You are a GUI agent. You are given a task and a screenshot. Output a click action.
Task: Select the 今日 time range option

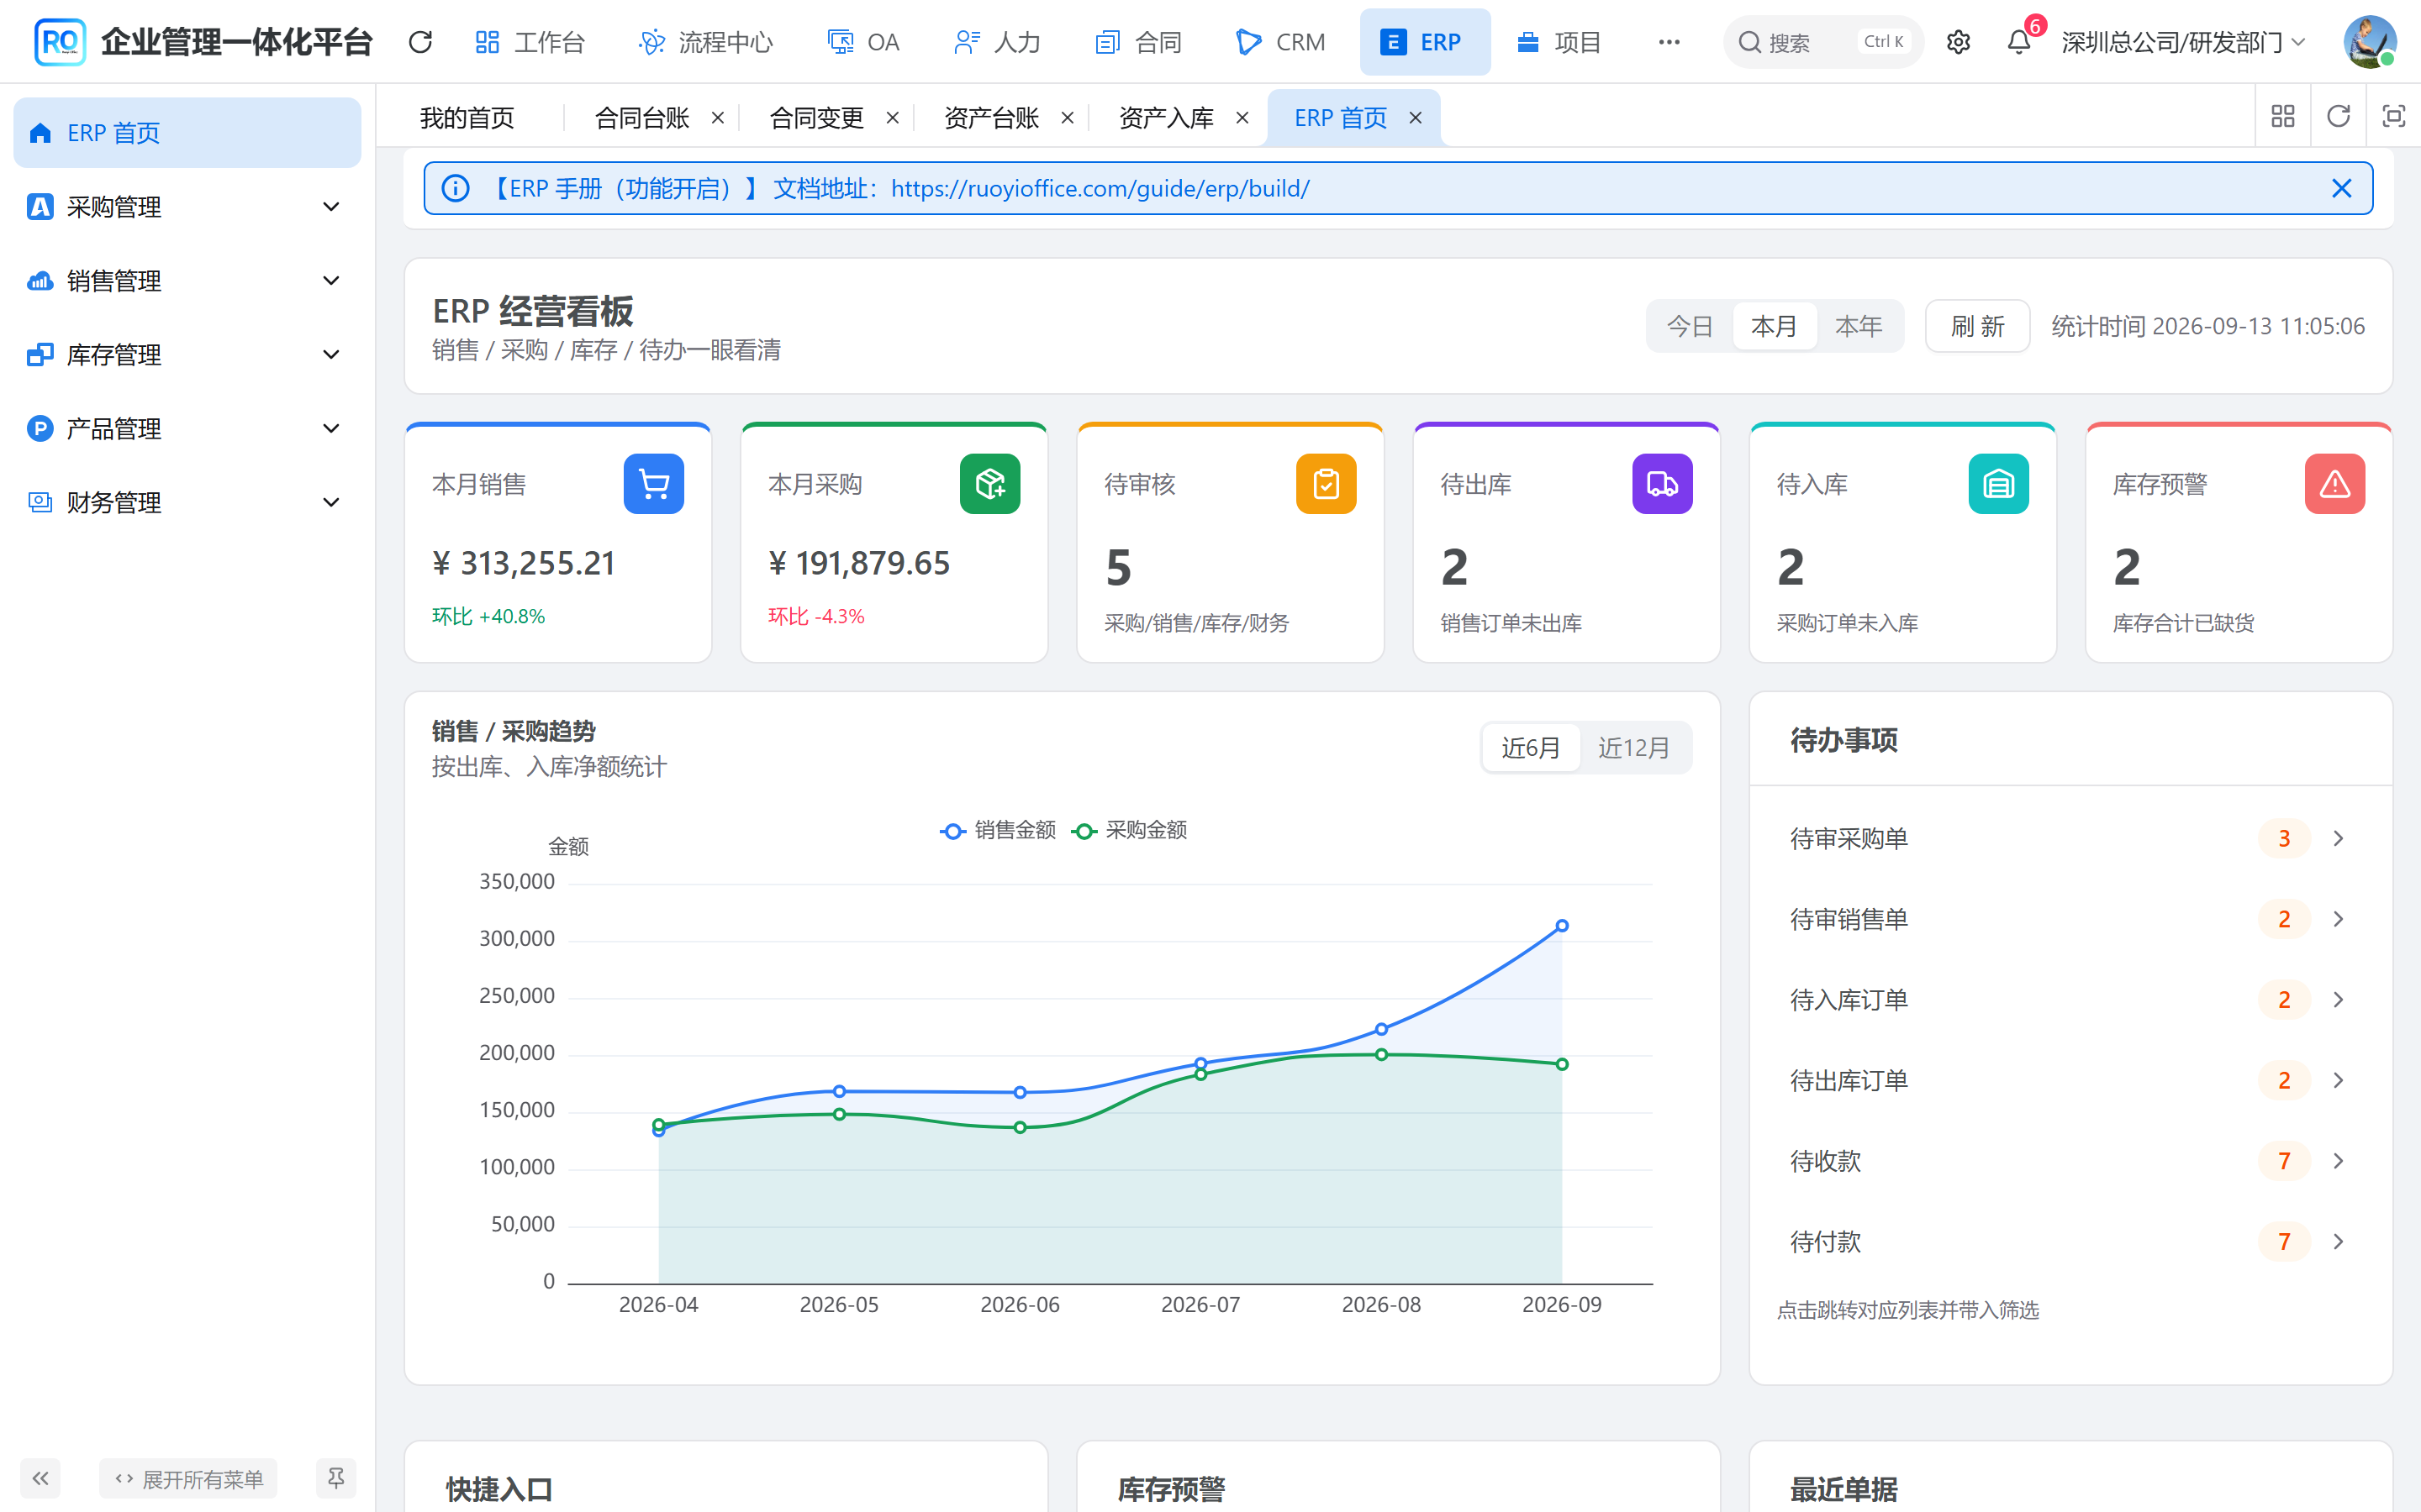click(1690, 326)
